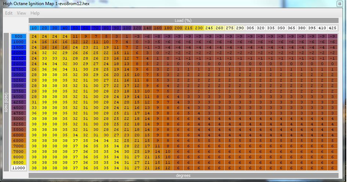Select the 5000 RPM row header
347x182 pixels.
tap(19, 118)
